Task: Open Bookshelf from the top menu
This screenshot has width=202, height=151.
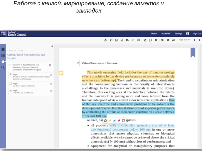Action: pyautogui.click(x=166, y=33)
